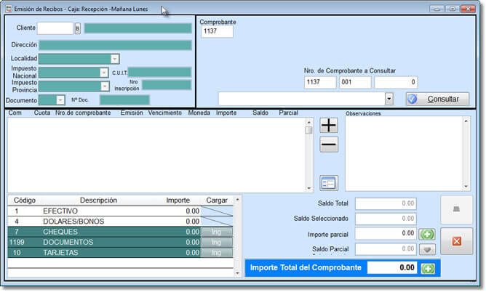Click Ing button in CHEQUES row
Image resolution: width=486 pixels, height=292 pixels.
tap(217, 232)
